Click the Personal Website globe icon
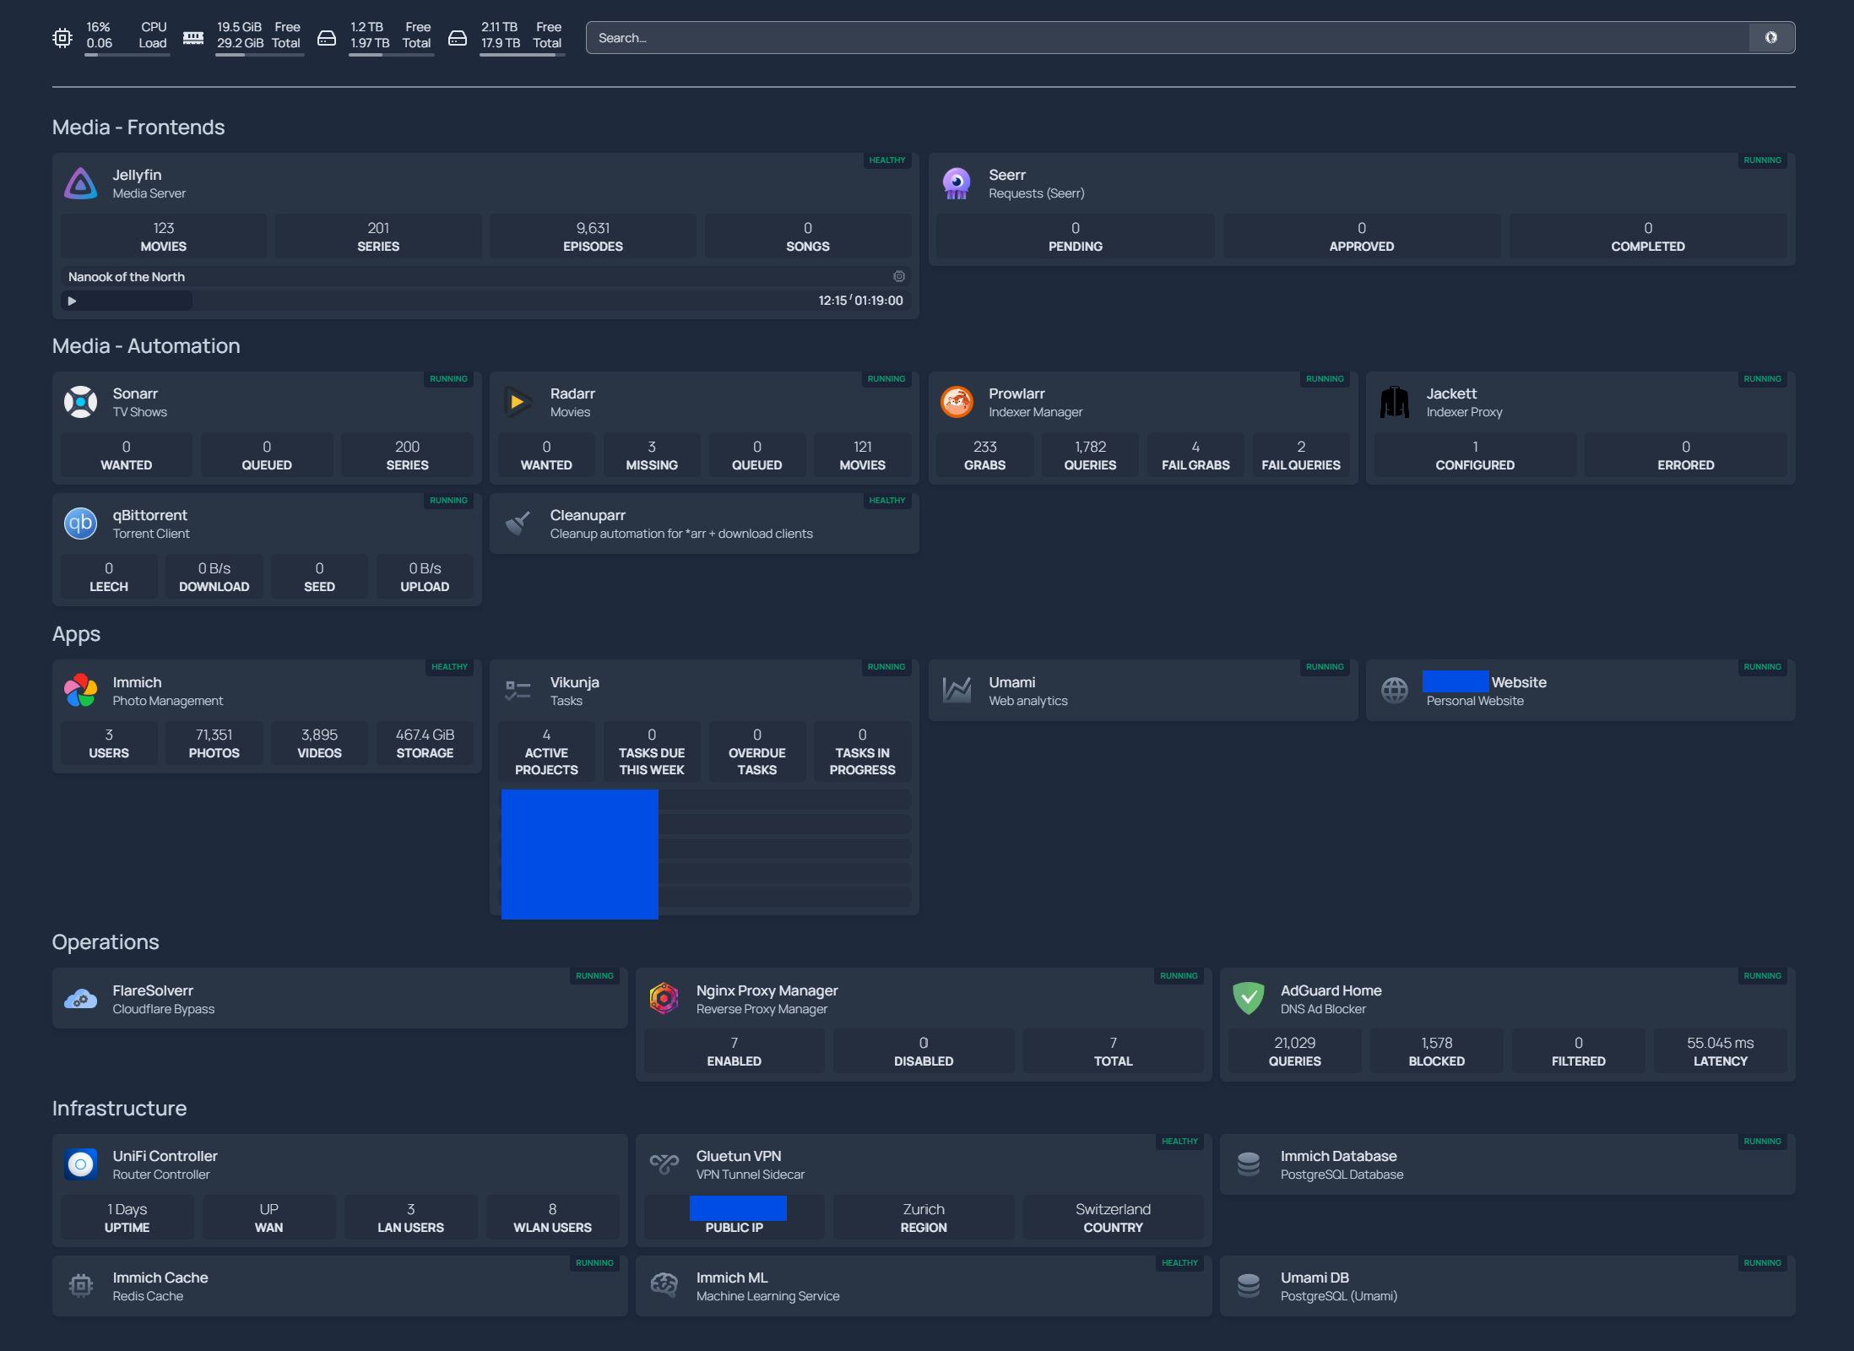Viewport: 1854px width, 1351px height. 1395,691
